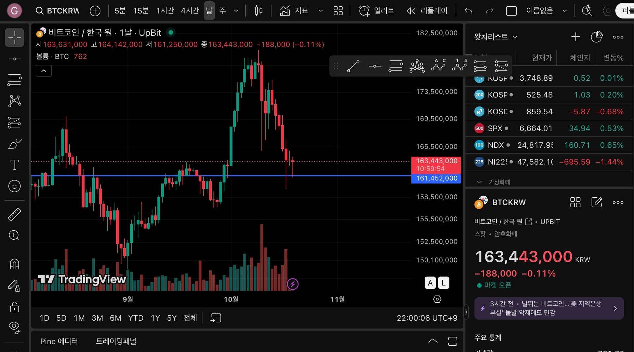Select the 1Y date range
Viewport: 634px width, 352px height.
(155, 318)
